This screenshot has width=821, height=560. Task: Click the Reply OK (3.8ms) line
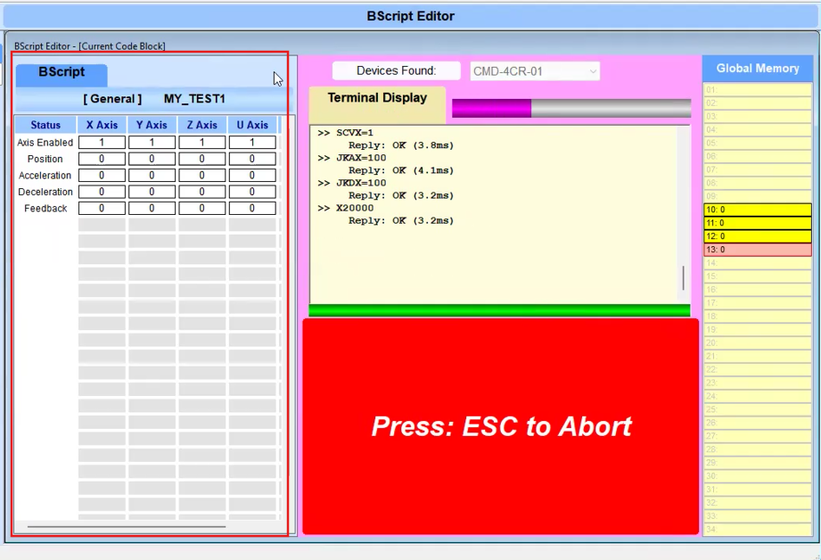[x=401, y=145]
